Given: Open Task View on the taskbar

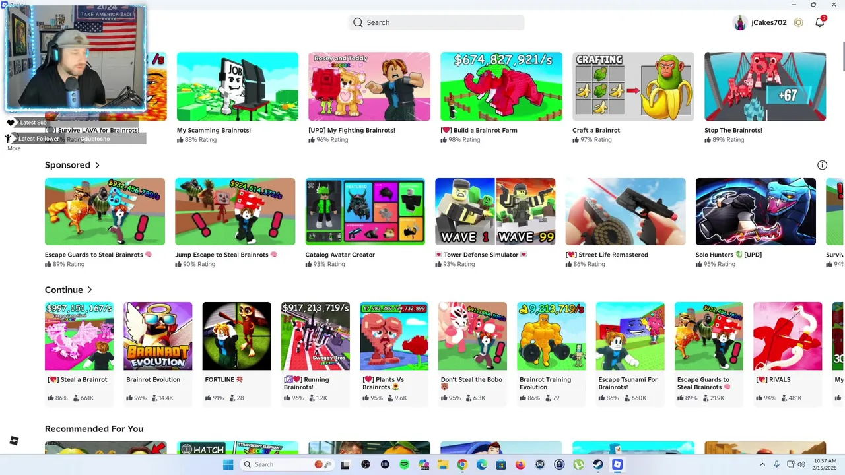Looking at the screenshot, I should click(345, 464).
